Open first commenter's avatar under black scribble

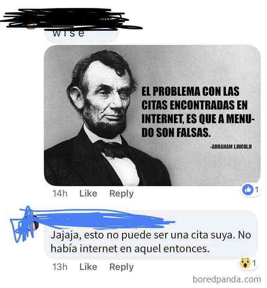coord(31,26)
